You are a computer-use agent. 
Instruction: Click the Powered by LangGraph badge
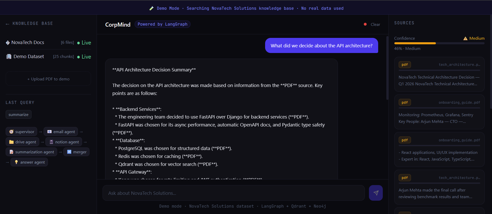[x=163, y=24]
